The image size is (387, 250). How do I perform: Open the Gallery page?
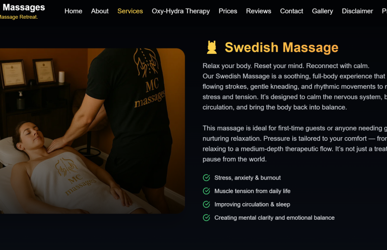[x=322, y=11]
